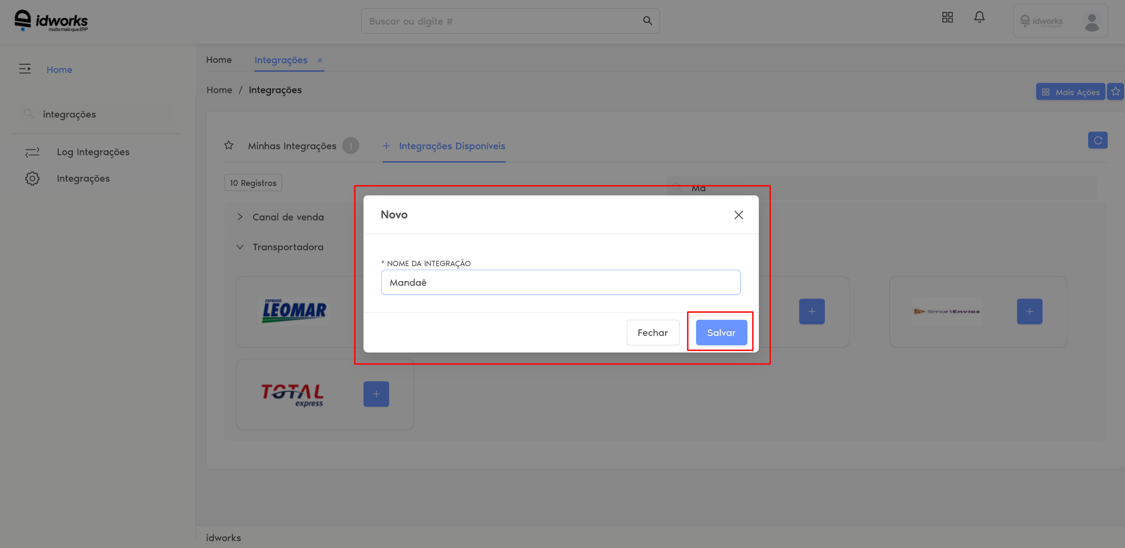The width and height of the screenshot is (1125, 548).
Task: Click the Salvar button in dialog
Action: coord(721,333)
